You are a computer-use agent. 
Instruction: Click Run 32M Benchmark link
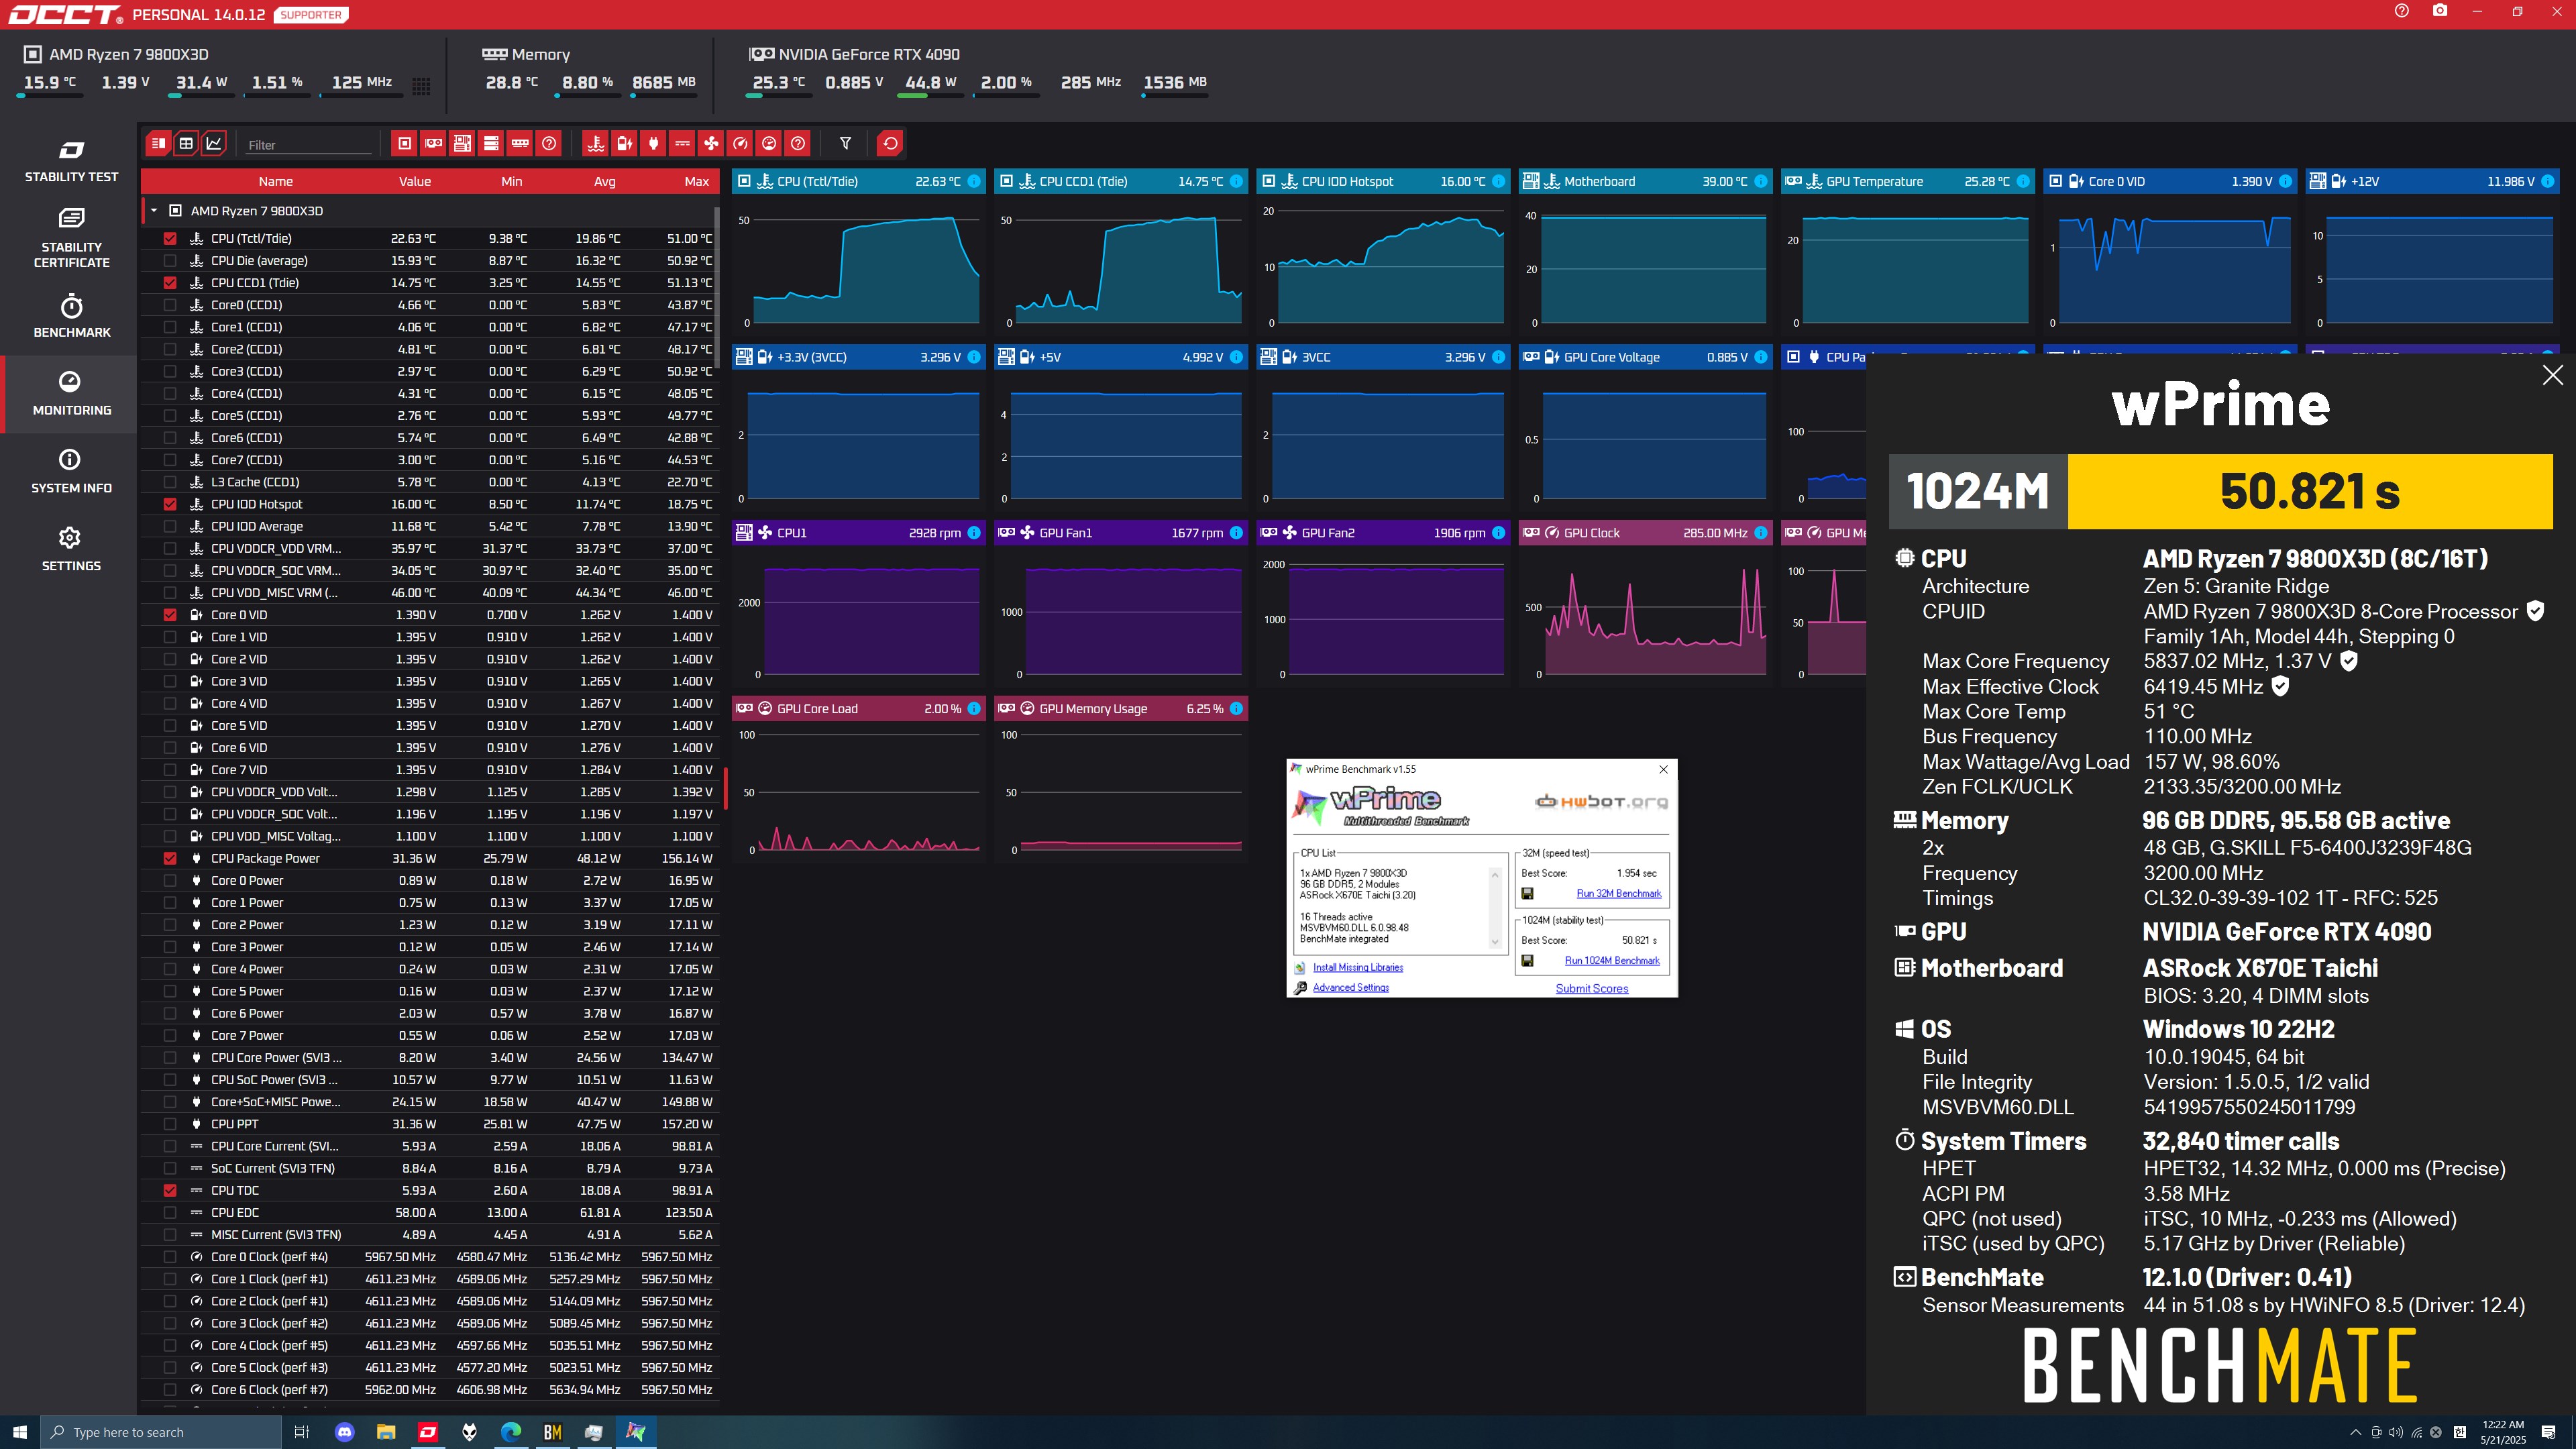click(1618, 894)
